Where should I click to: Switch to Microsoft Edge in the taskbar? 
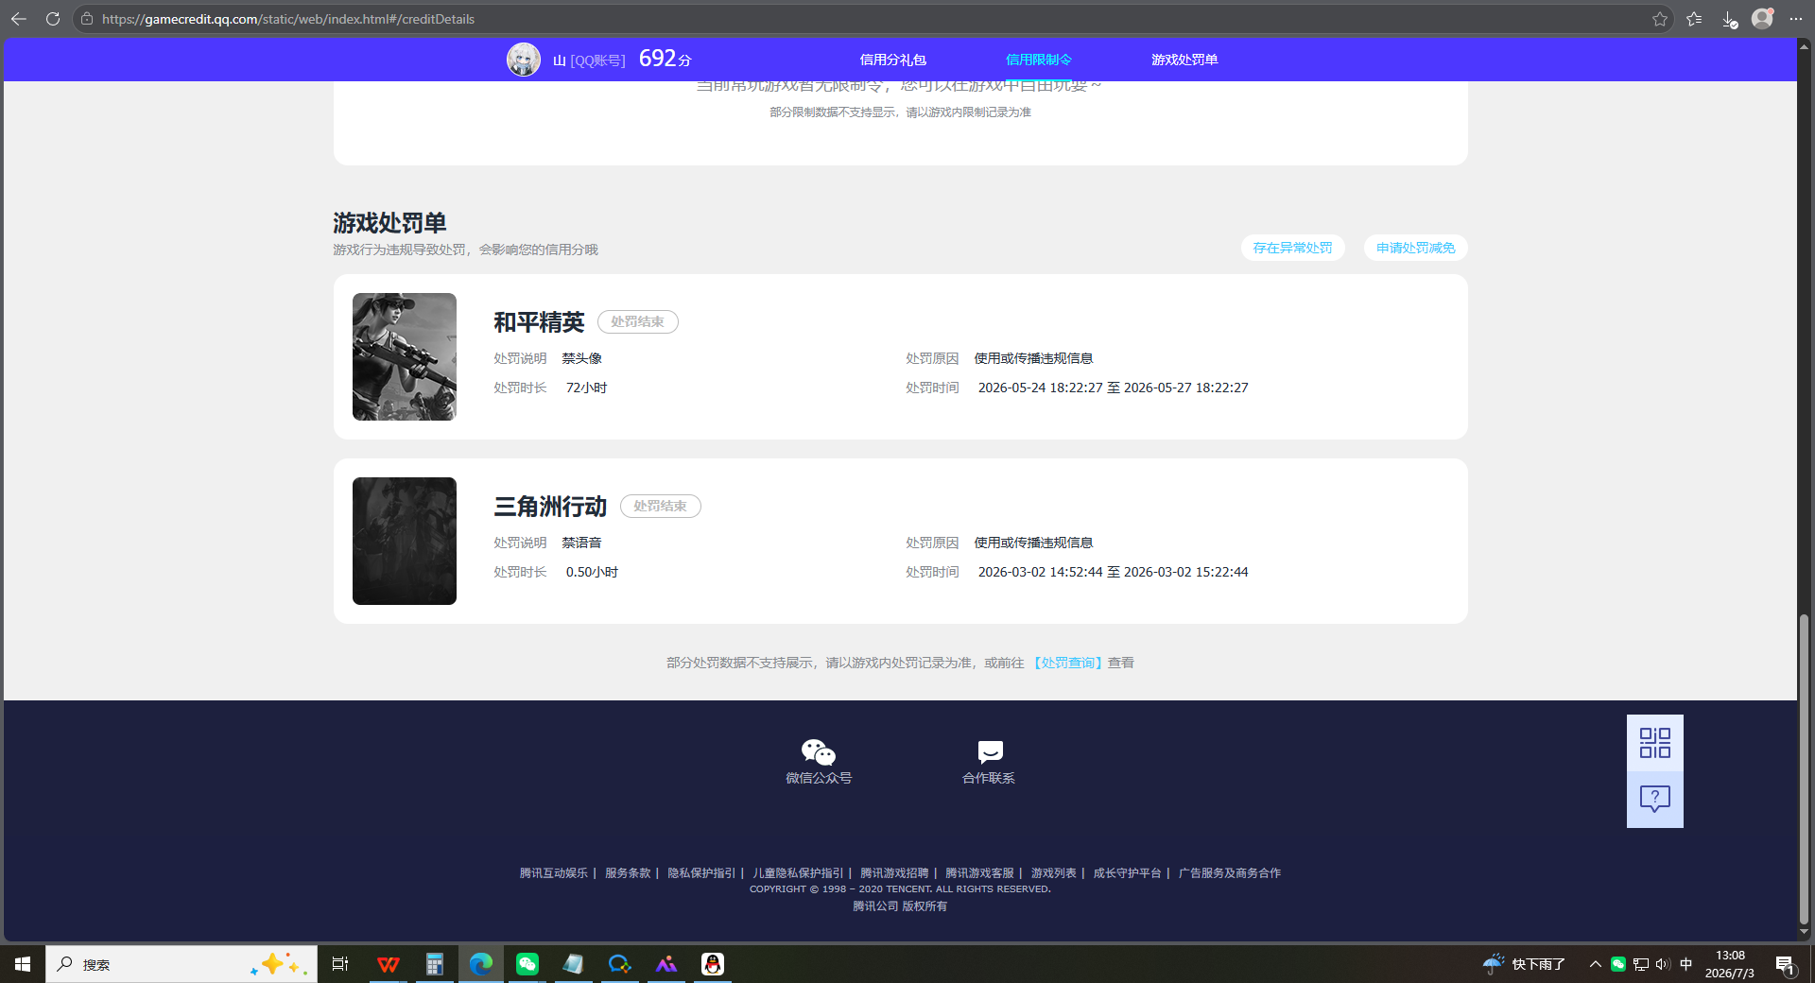(x=481, y=964)
